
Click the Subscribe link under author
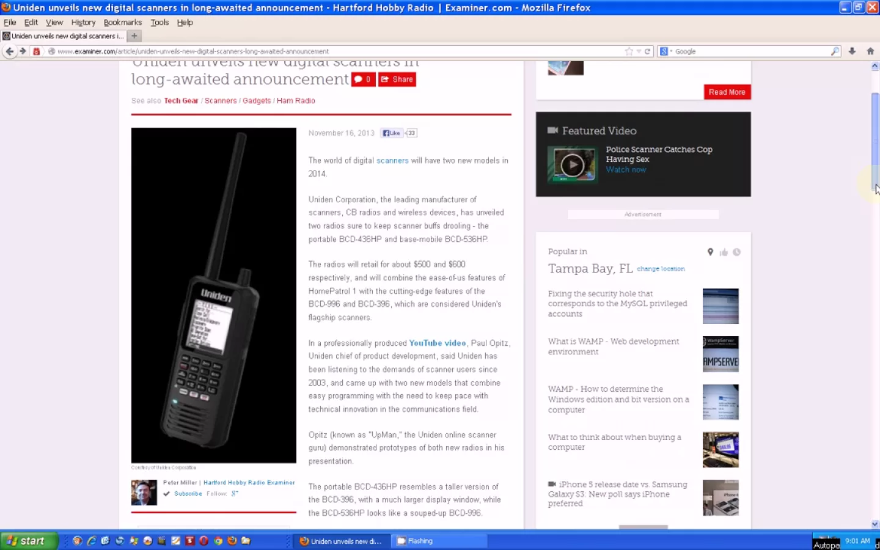(188, 494)
